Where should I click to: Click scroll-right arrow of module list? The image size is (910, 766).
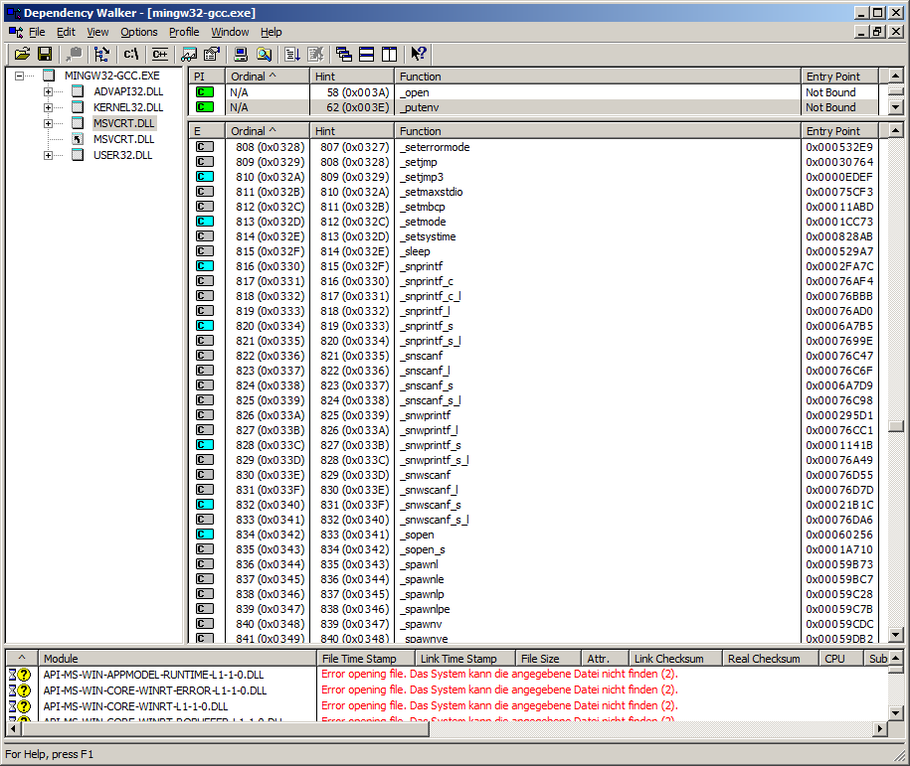pos(881,728)
